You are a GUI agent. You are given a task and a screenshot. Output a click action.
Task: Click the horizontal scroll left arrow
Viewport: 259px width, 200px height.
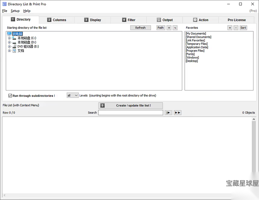click(5, 195)
